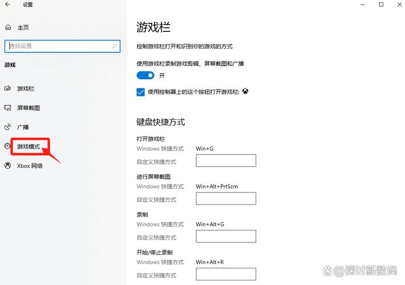This screenshot has width=405, height=285.
Task: Focus the 查找设置 search box
Action: 62,46
